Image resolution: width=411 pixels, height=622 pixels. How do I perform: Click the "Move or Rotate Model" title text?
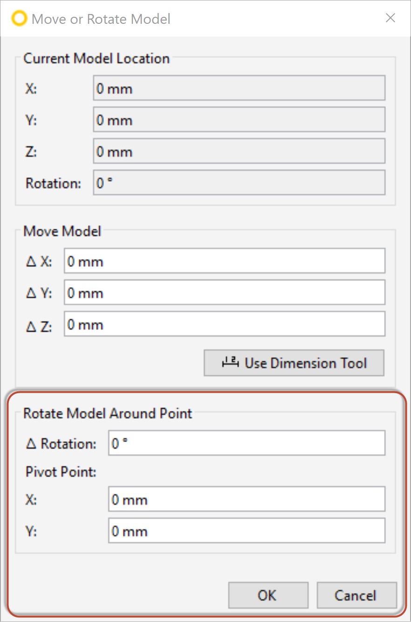click(101, 19)
